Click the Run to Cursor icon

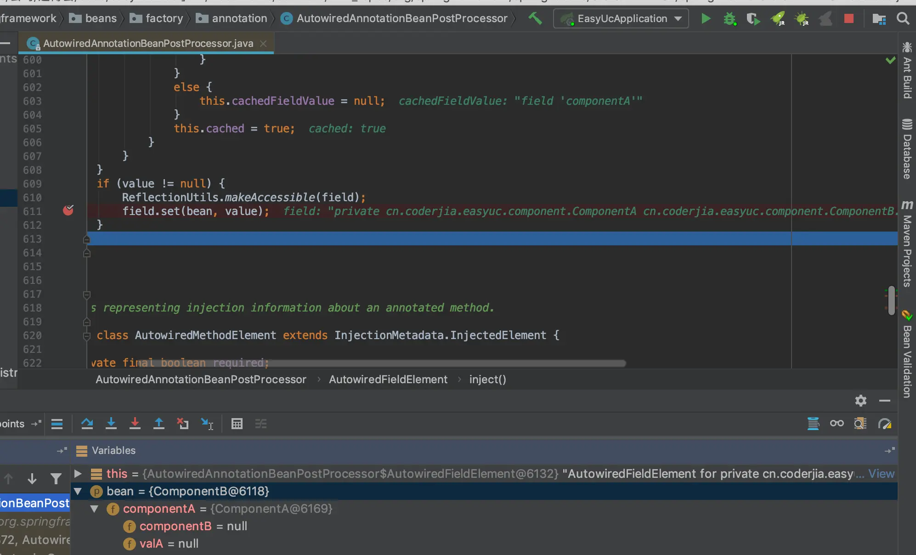pyautogui.click(x=207, y=424)
